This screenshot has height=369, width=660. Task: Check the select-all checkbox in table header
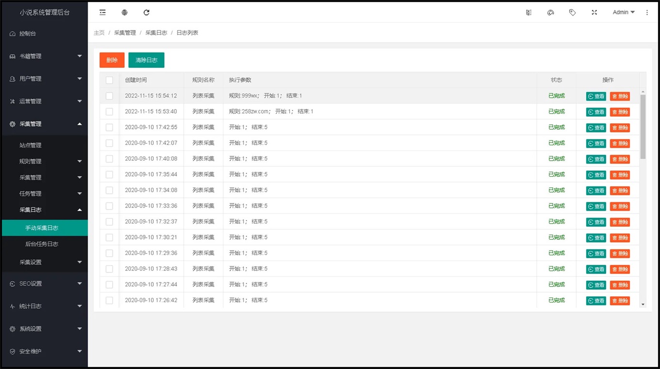109,80
